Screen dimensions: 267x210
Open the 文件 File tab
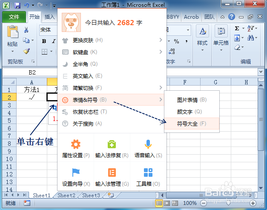[x=14, y=17]
